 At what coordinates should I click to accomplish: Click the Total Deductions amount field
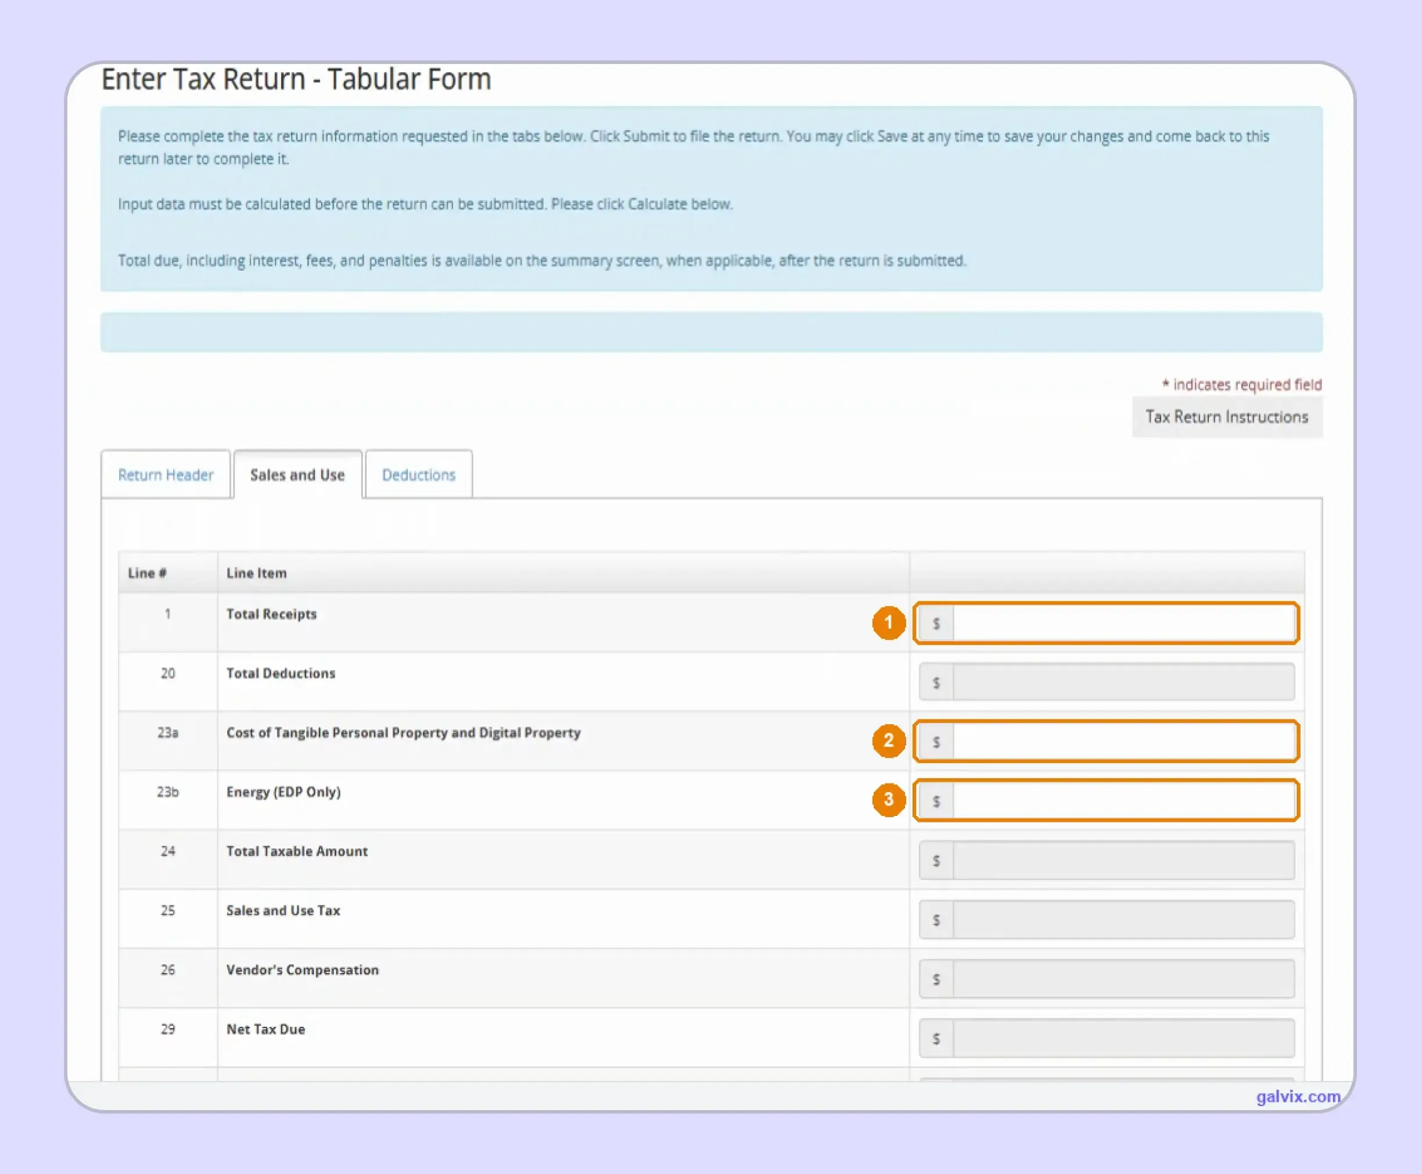pos(1124,682)
